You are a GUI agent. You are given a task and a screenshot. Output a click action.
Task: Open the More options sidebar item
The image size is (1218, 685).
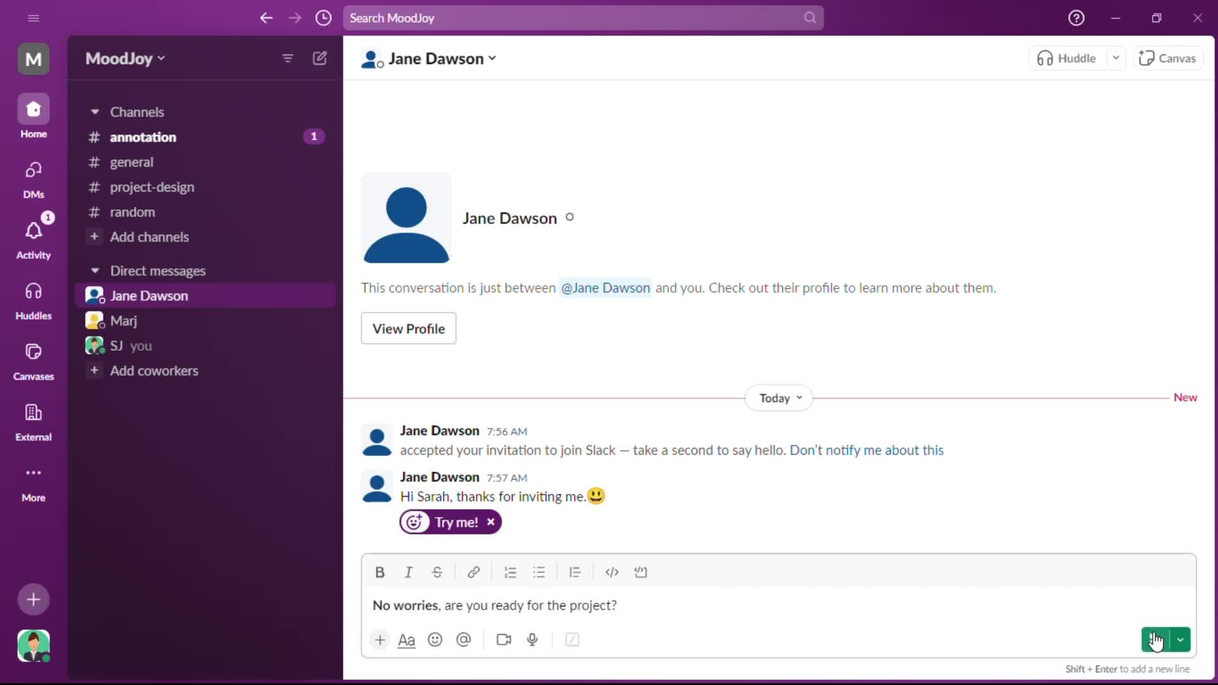click(x=34, y=483)
